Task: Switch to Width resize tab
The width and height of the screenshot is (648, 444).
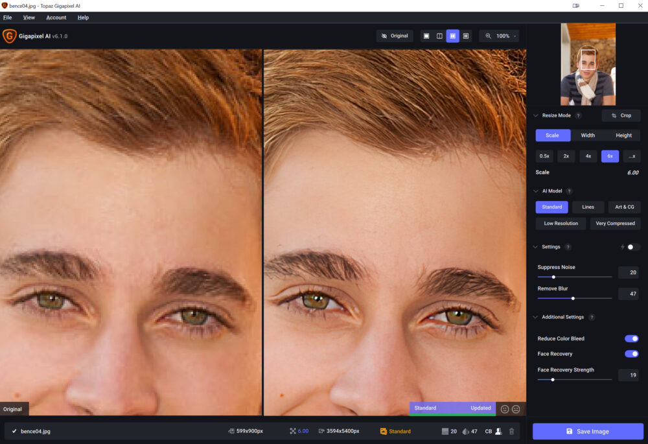Action: [588, 135]
